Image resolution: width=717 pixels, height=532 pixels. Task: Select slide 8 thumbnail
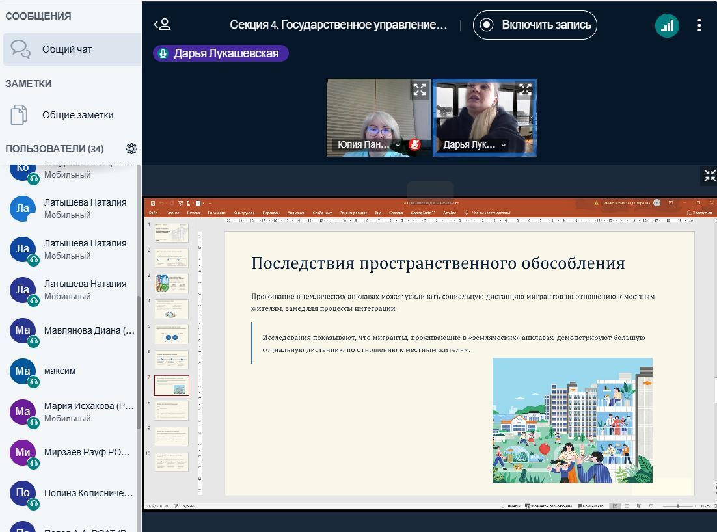(x=172, y=410)
